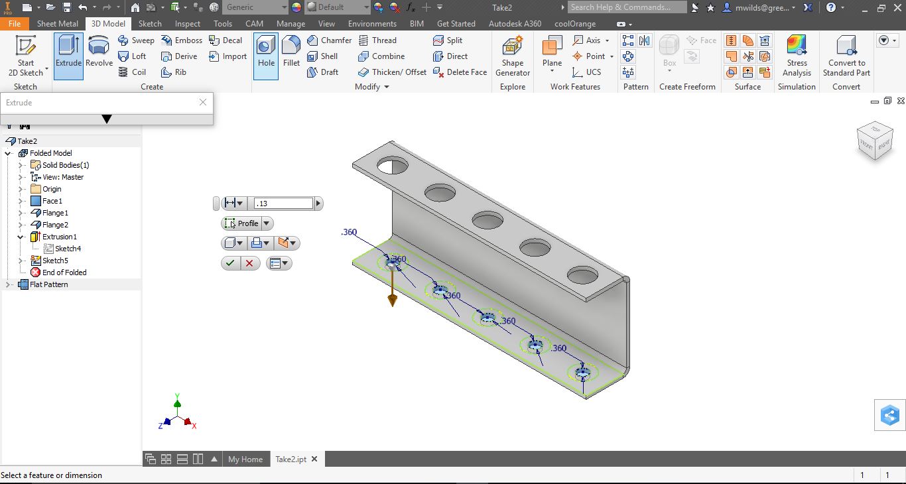
Task: Switch to the My Home document tab
Action: pyautogui.click(x=245, y=459)
